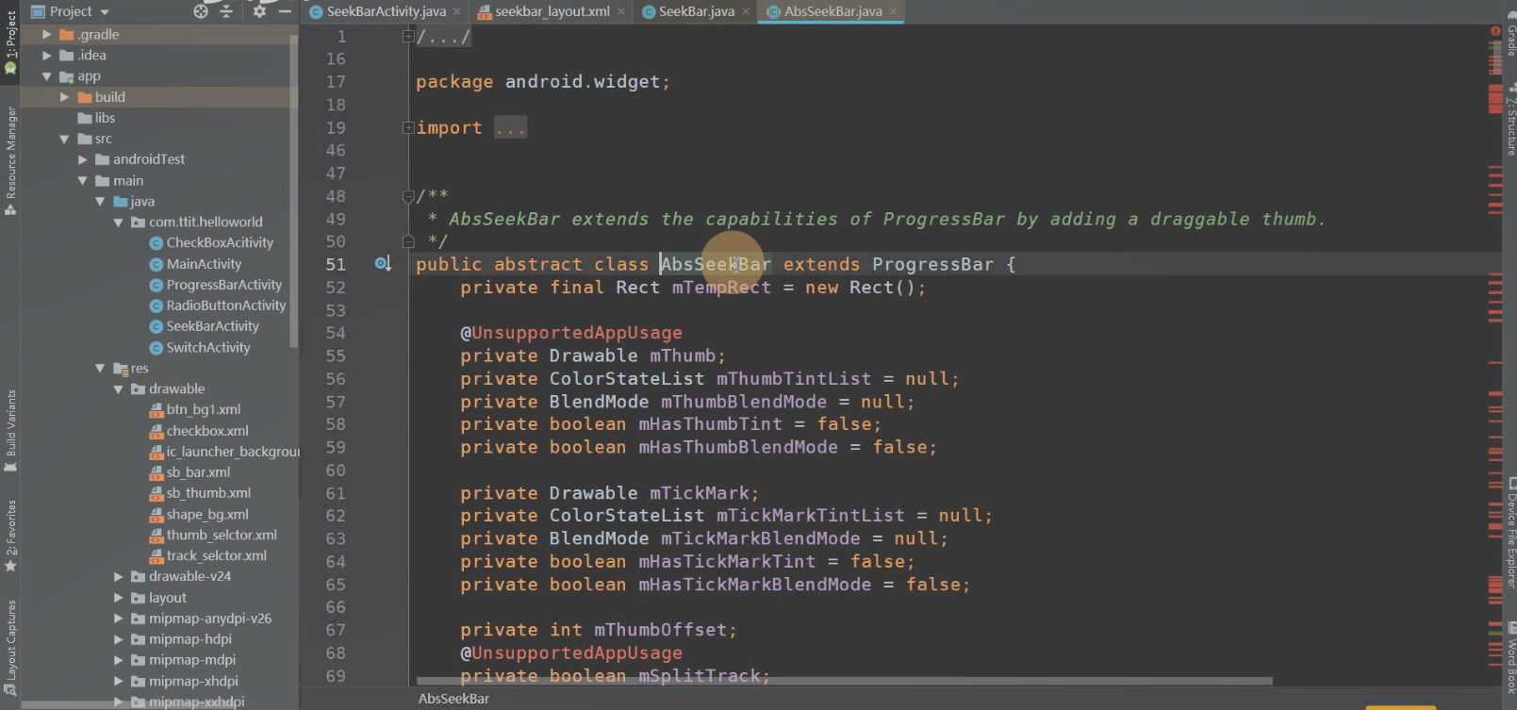Close the seekbar_layout.xml tab
The image size is (1517, 710).
click(x=621, y=11)
